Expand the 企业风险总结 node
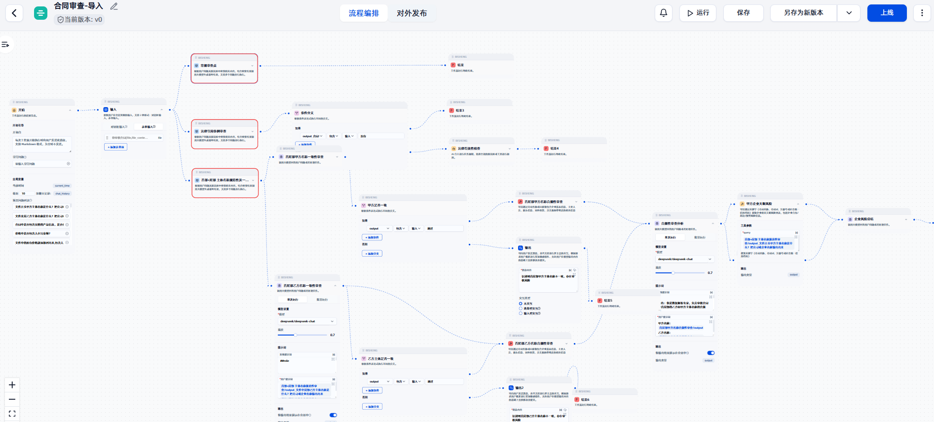Image resolution: width=934 pixels, height=422 pixels. [x=906, y=219]
